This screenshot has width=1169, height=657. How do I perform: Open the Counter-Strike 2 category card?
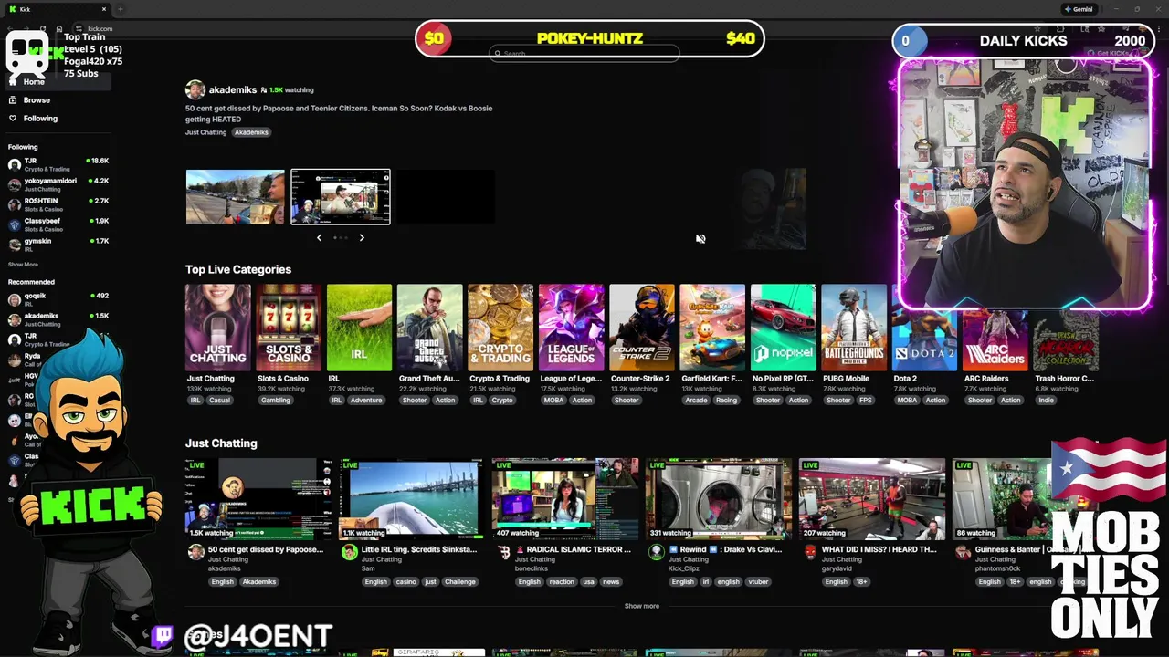tap(642, 328)
